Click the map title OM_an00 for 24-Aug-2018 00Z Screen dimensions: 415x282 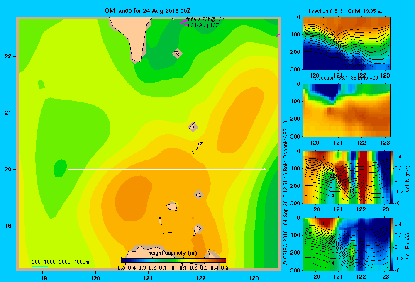pos(147,11)
